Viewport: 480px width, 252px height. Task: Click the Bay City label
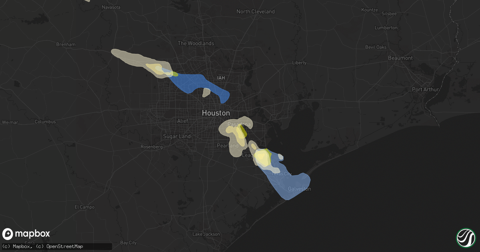click(x=128, y=243)
